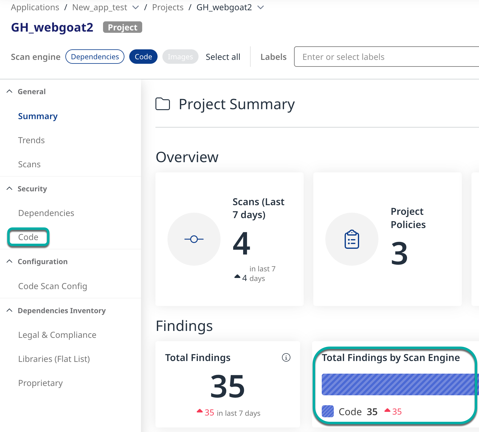Toggle the Code scan engine filter

coord(143,57)
